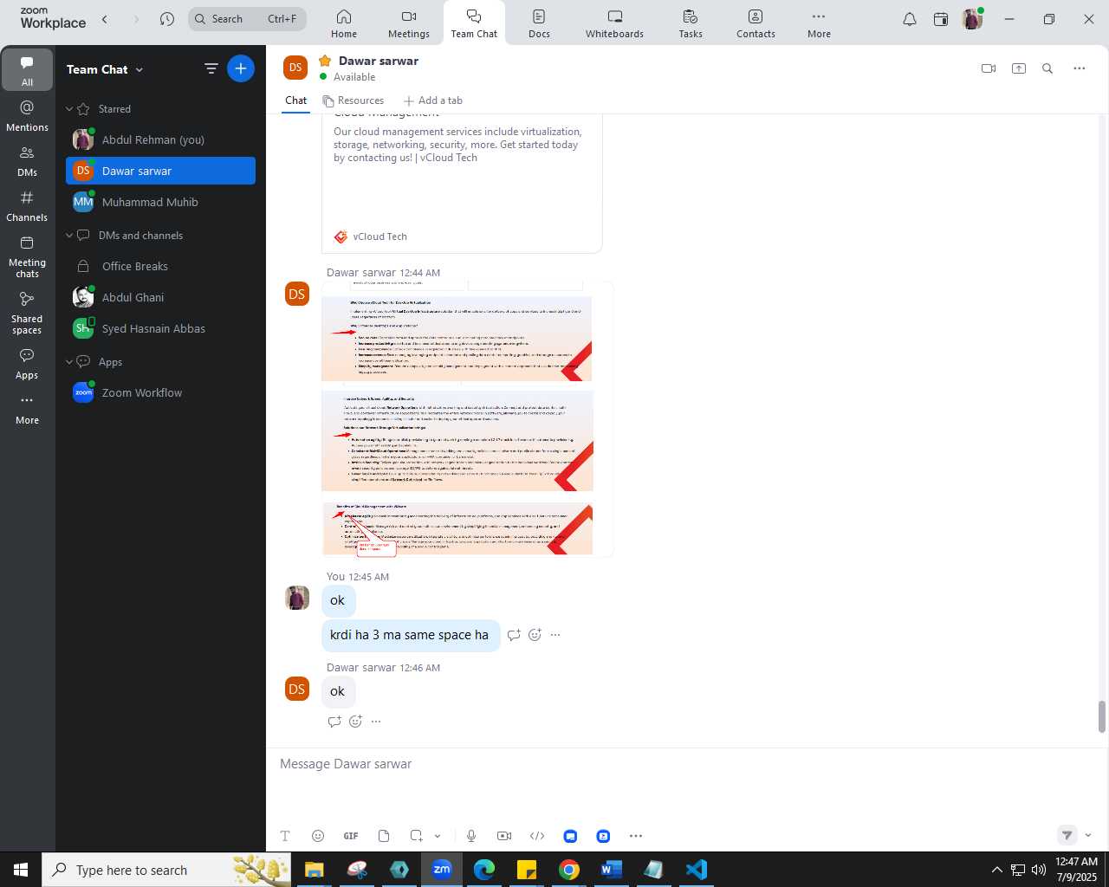Click the history clock icon
This screenshot has width=1109, height=887.
click(167, 19)
